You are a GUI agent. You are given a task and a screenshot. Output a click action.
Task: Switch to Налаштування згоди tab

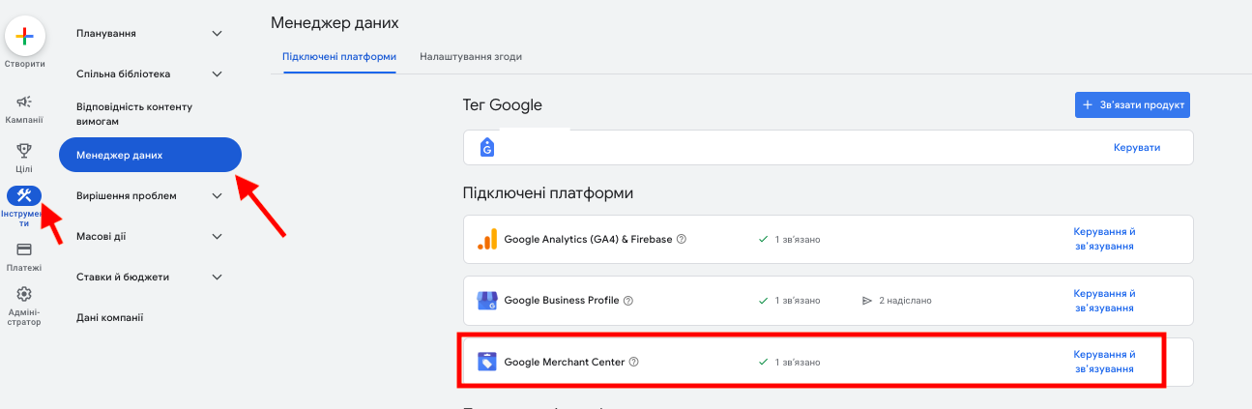(x=471, y=57)
